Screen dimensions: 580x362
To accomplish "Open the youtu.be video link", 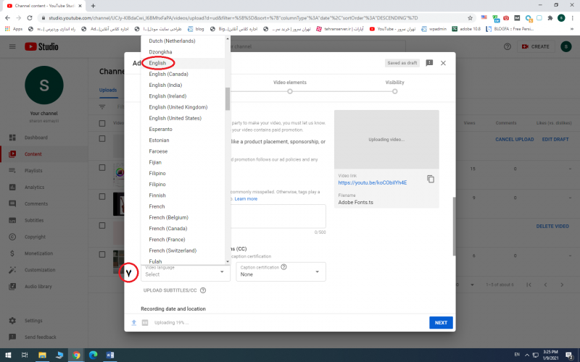I will (x=372, y=182).
